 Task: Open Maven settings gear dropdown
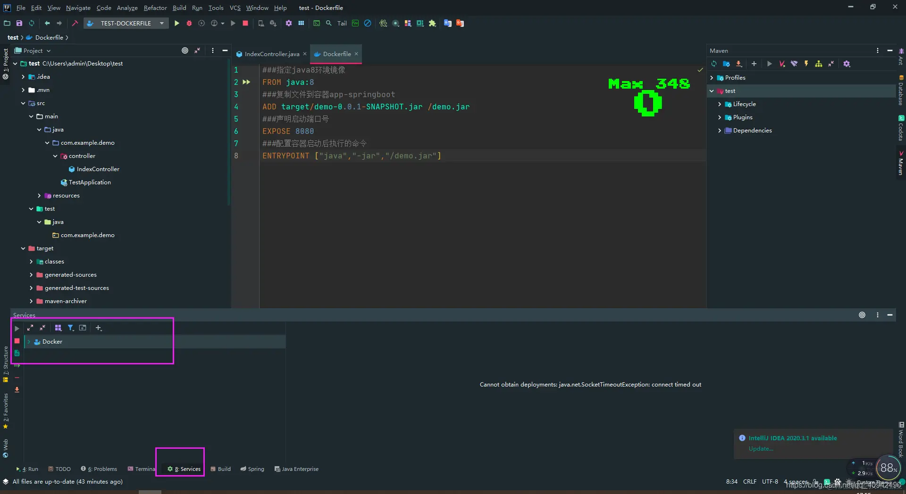coord(847,64)
